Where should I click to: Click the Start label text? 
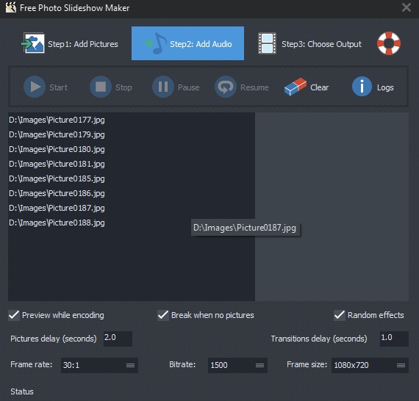[x=58, y=87]
